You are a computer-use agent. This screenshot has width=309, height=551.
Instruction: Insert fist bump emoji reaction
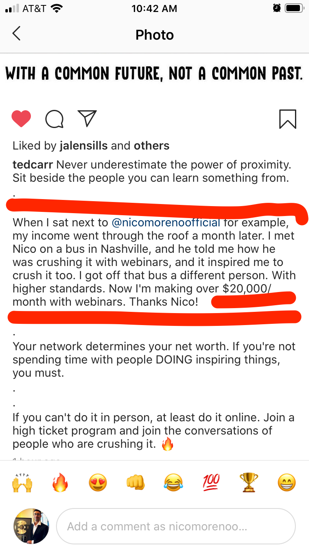(136, 482)
